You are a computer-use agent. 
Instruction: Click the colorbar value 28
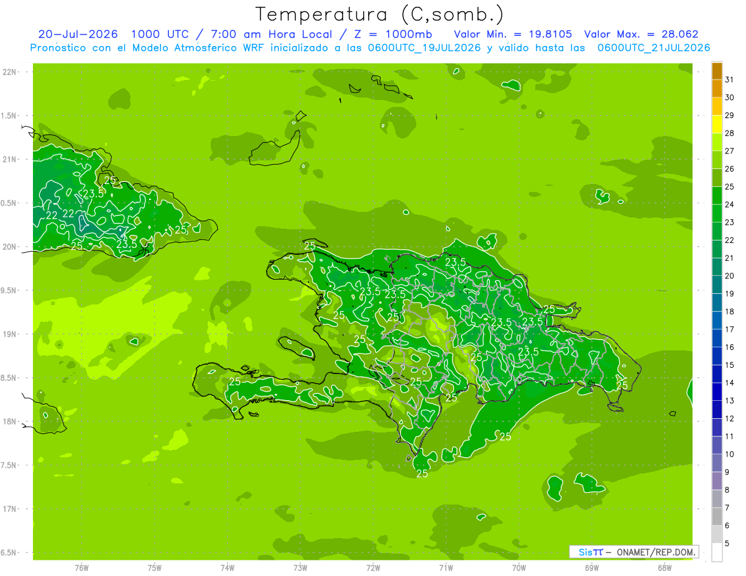[729, 133]
